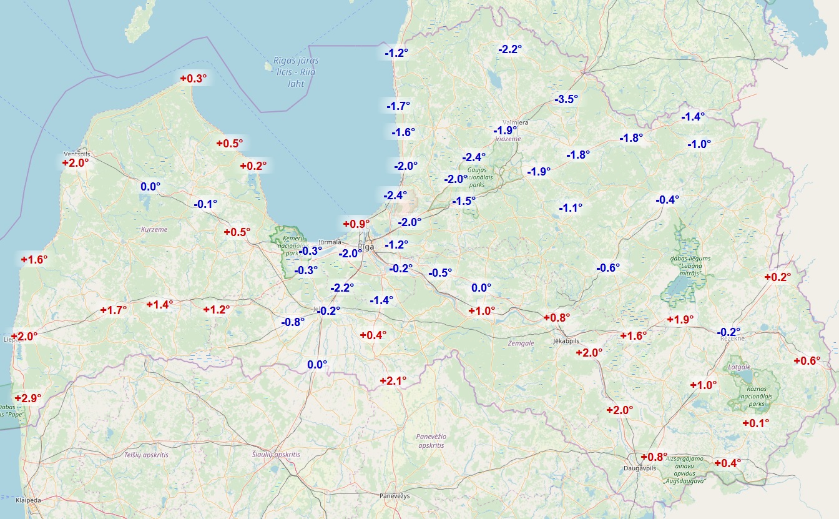Click the -3.5° temperature reading
This screenshot has height=519, width=839.
[566, 99]
